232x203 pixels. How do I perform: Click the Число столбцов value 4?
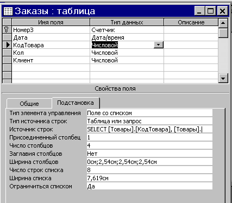149,145
